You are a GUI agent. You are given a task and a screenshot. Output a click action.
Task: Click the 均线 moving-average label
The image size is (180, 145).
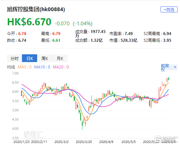[x=11, y=67]
